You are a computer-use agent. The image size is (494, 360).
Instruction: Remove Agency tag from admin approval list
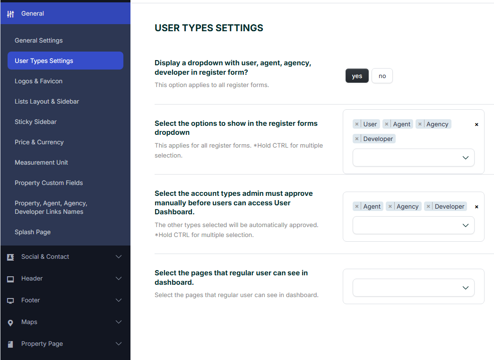point(390,207)
